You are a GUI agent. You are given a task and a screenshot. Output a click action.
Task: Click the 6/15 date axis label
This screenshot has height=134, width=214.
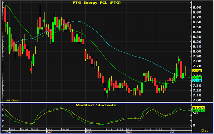pyautogui.click(x=148, y=129)
